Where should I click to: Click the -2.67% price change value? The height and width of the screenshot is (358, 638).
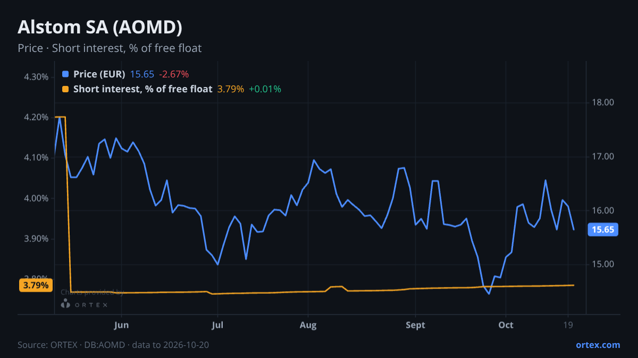(174, 74)
